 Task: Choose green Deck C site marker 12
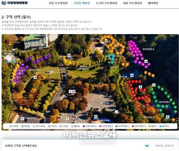pyautogui.click(x=175, y=111)
